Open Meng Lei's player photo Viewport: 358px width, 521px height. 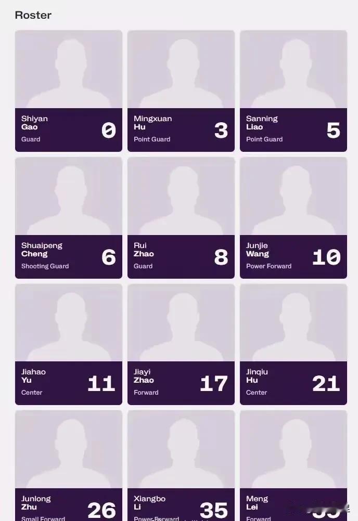(293, 449)
